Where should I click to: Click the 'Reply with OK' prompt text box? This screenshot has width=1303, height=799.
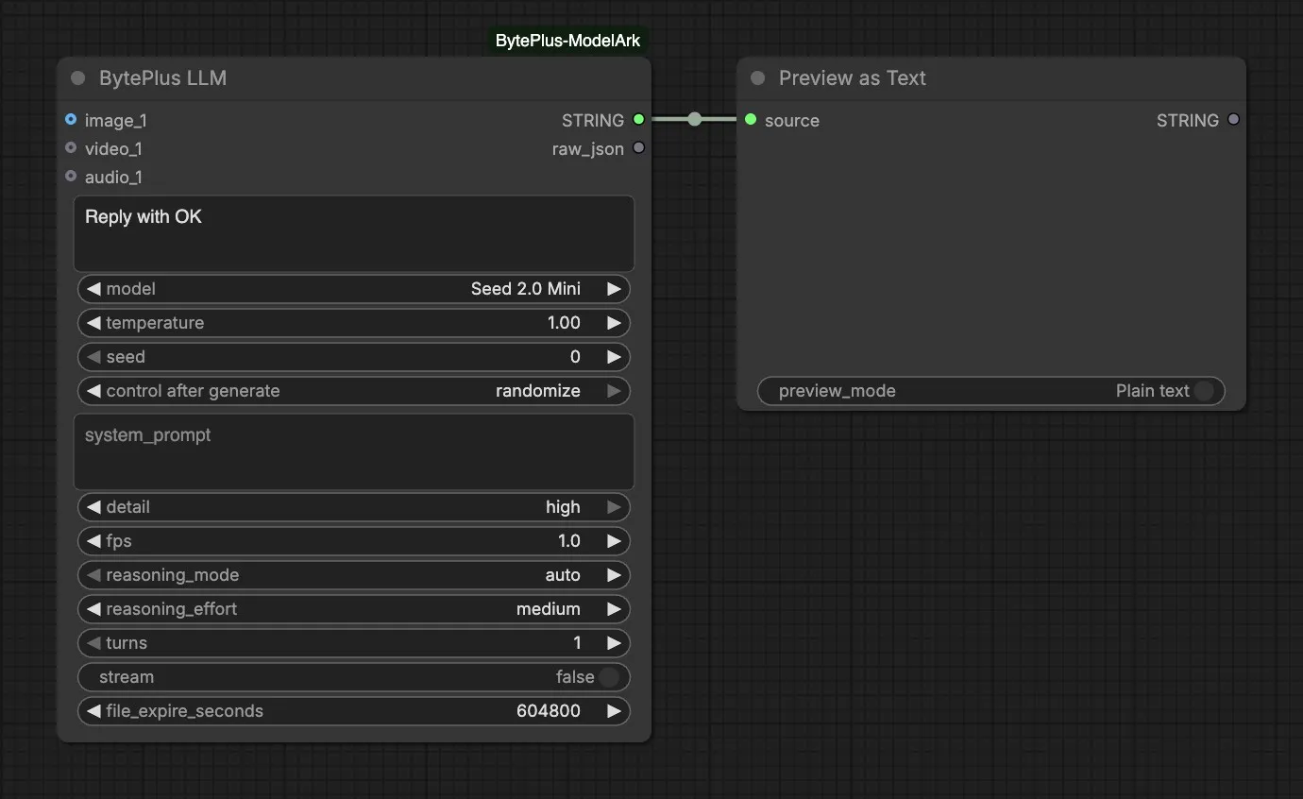[353, 233]
